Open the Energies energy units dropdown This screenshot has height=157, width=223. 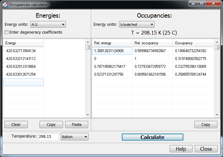tap(48, 24)
